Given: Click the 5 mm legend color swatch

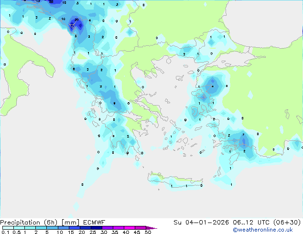Looking at the screenshot, I should point(53,228).
